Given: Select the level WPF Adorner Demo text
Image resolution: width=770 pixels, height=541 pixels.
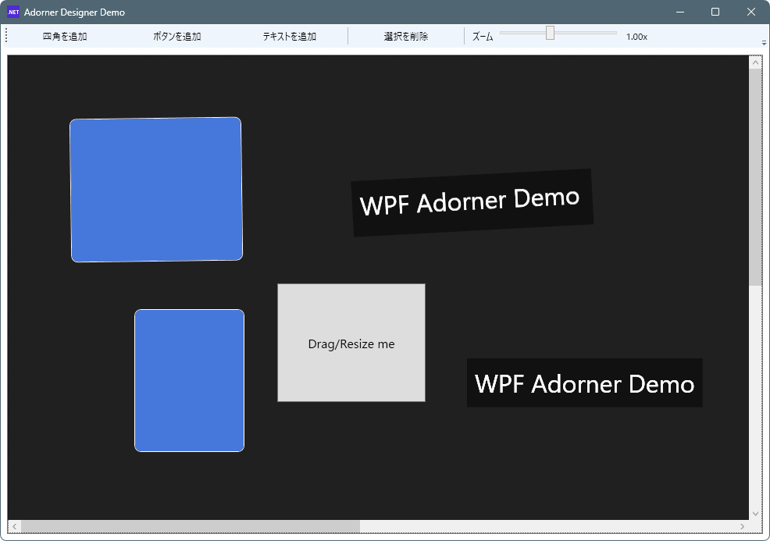Looking at the screenshot, I should click(584, 383).
